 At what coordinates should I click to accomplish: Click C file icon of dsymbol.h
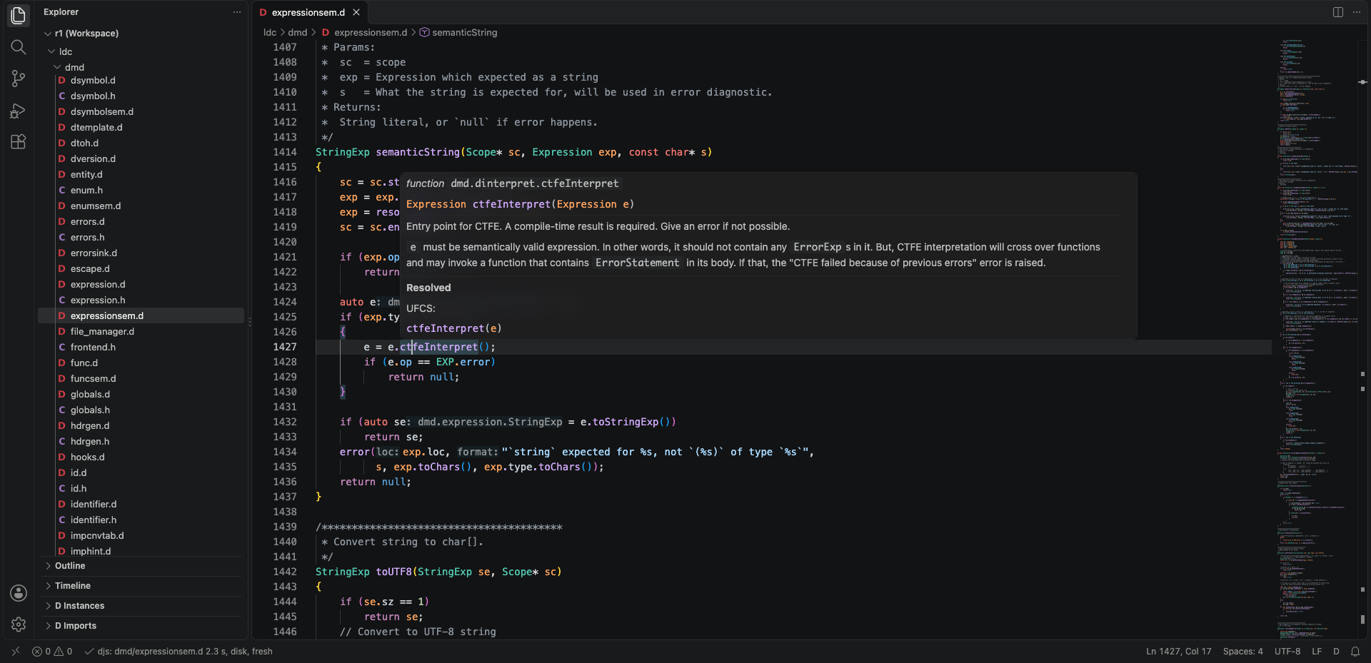pyautogui.click(x=62, y=96)
